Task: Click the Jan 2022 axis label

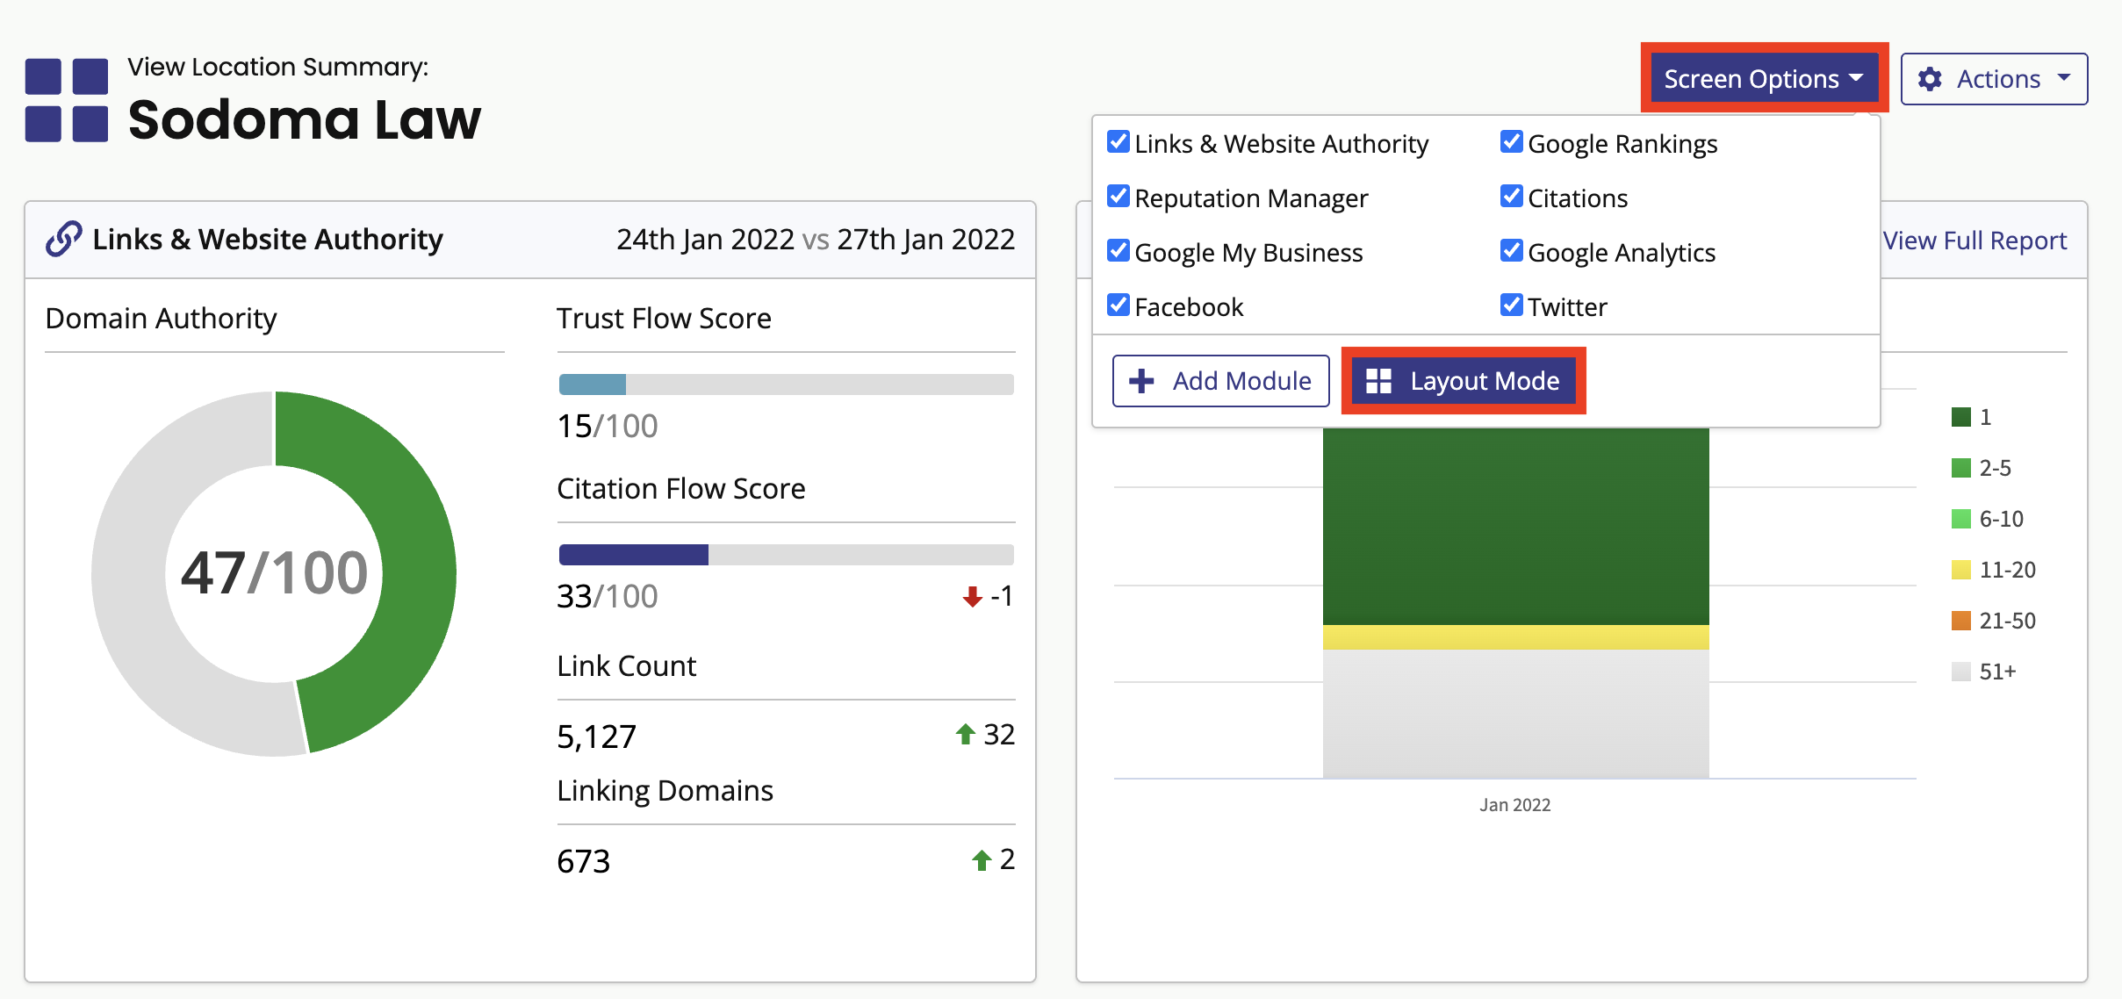Action: 1515,805
